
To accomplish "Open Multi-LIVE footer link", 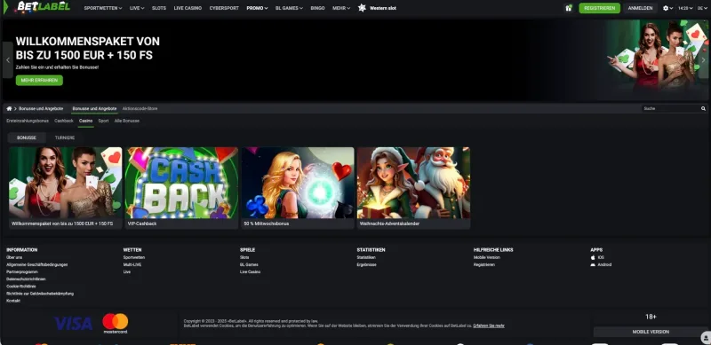I will point(132,264).
